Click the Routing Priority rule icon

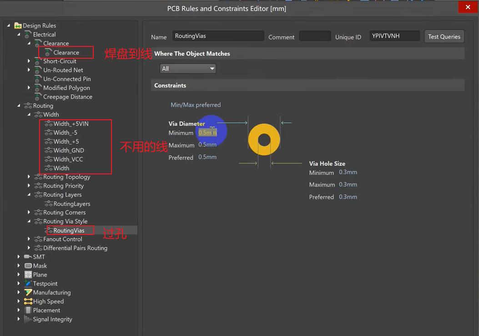[38, 186]
